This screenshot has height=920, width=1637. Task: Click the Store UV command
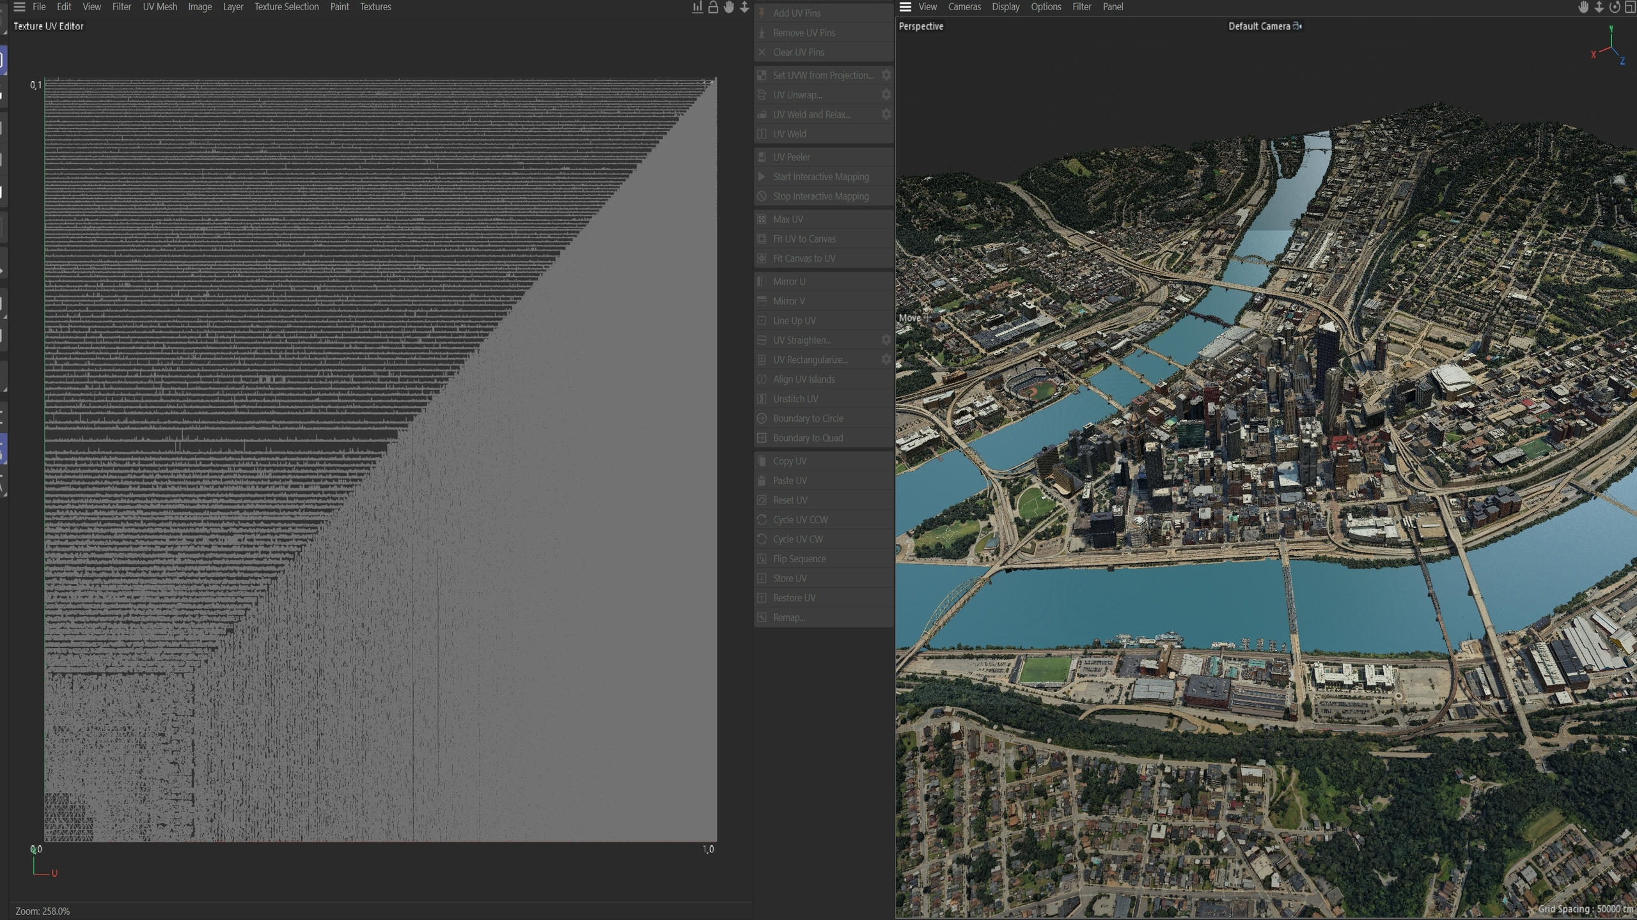(x=824, y=578)
